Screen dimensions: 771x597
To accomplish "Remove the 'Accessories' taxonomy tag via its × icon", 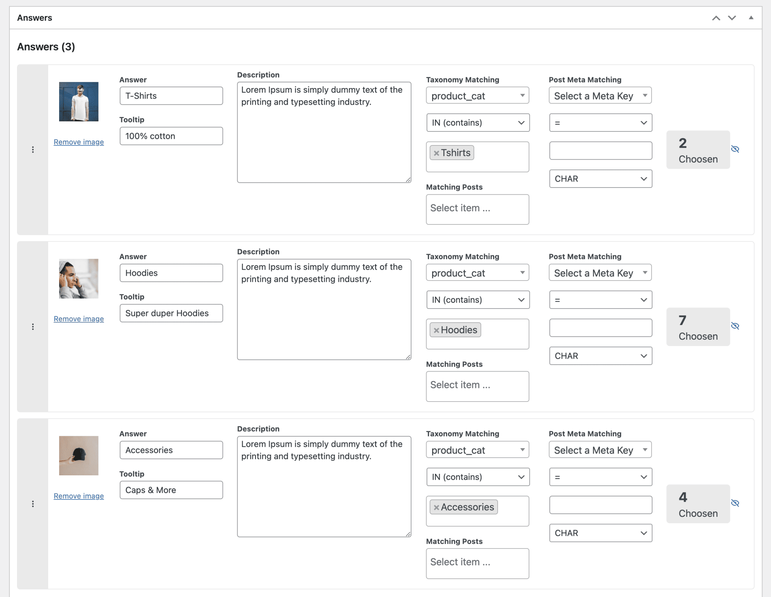I will pos(437,507).
